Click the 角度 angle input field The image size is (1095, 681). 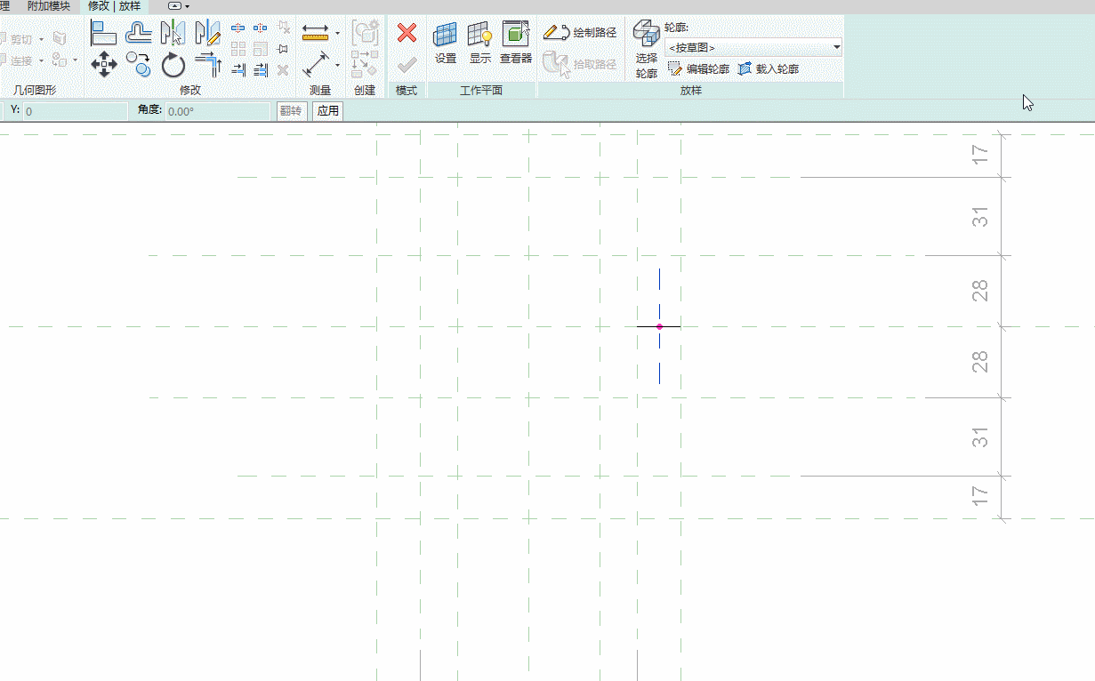coord(218,111)
